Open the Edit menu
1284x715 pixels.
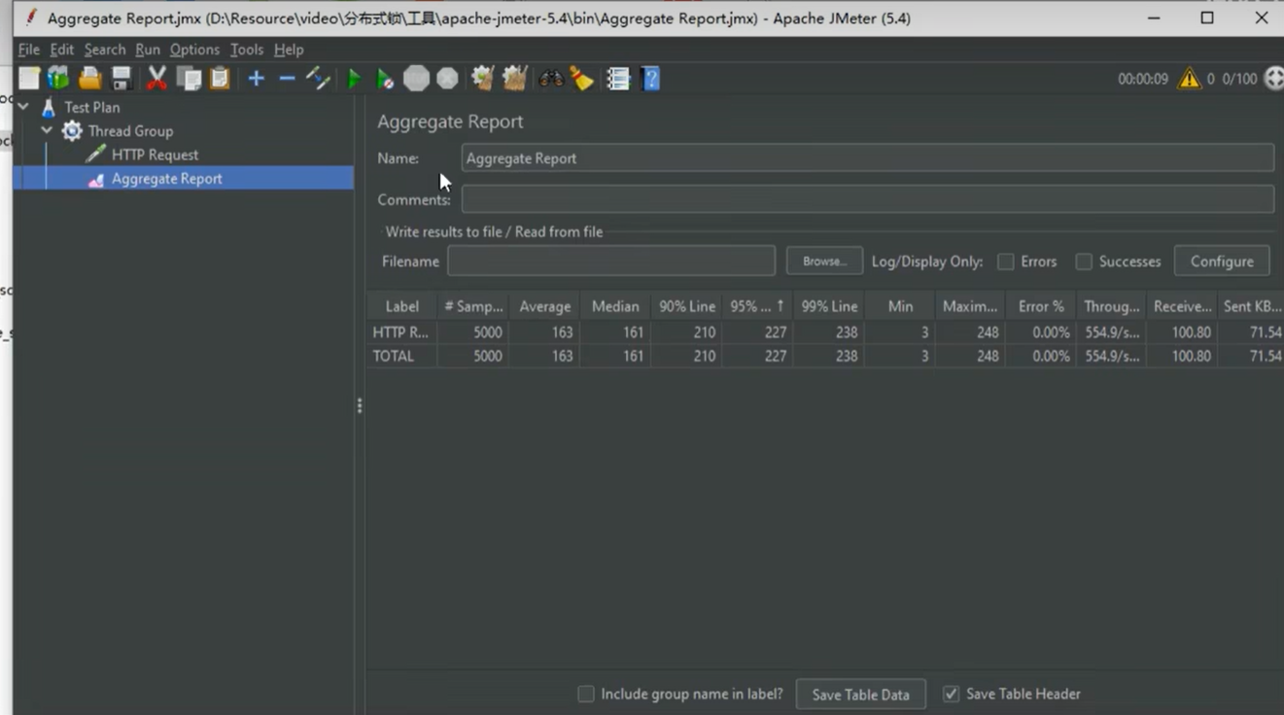(x=62, y=50)
